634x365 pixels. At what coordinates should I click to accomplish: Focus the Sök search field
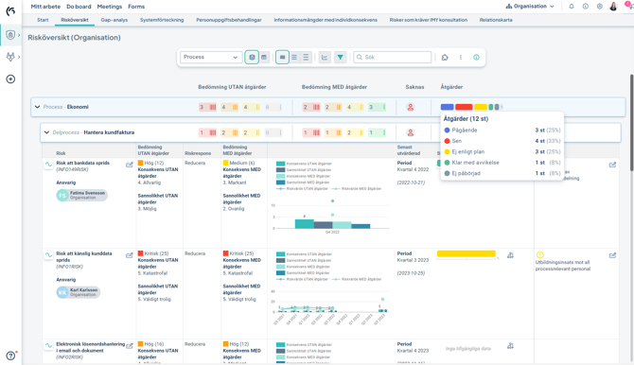pyautogui.click(x=393, y=58)
